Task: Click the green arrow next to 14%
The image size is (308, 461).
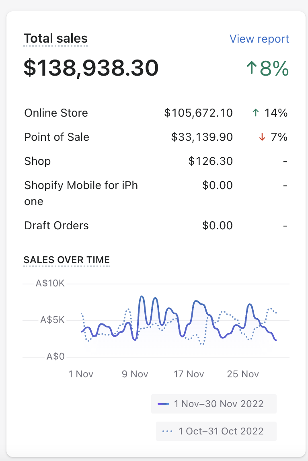Action: [255, 113]
